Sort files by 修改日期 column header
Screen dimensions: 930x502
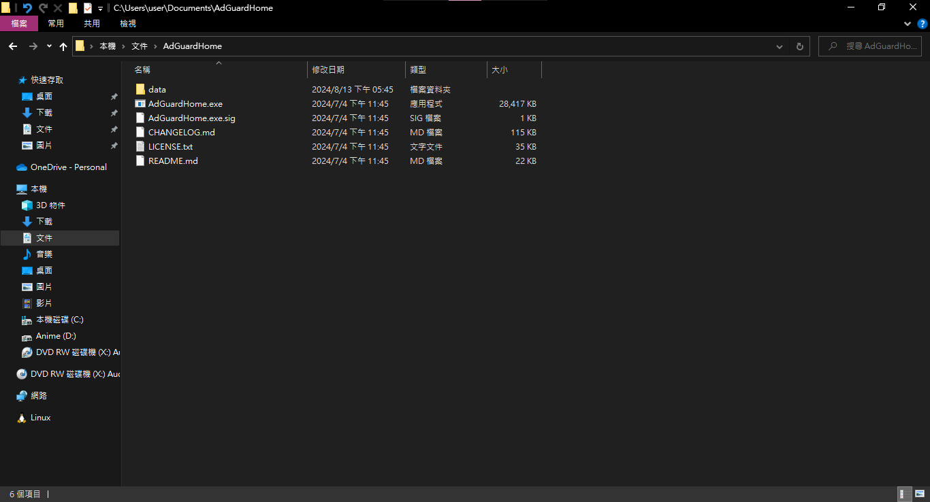pos(328,70)
